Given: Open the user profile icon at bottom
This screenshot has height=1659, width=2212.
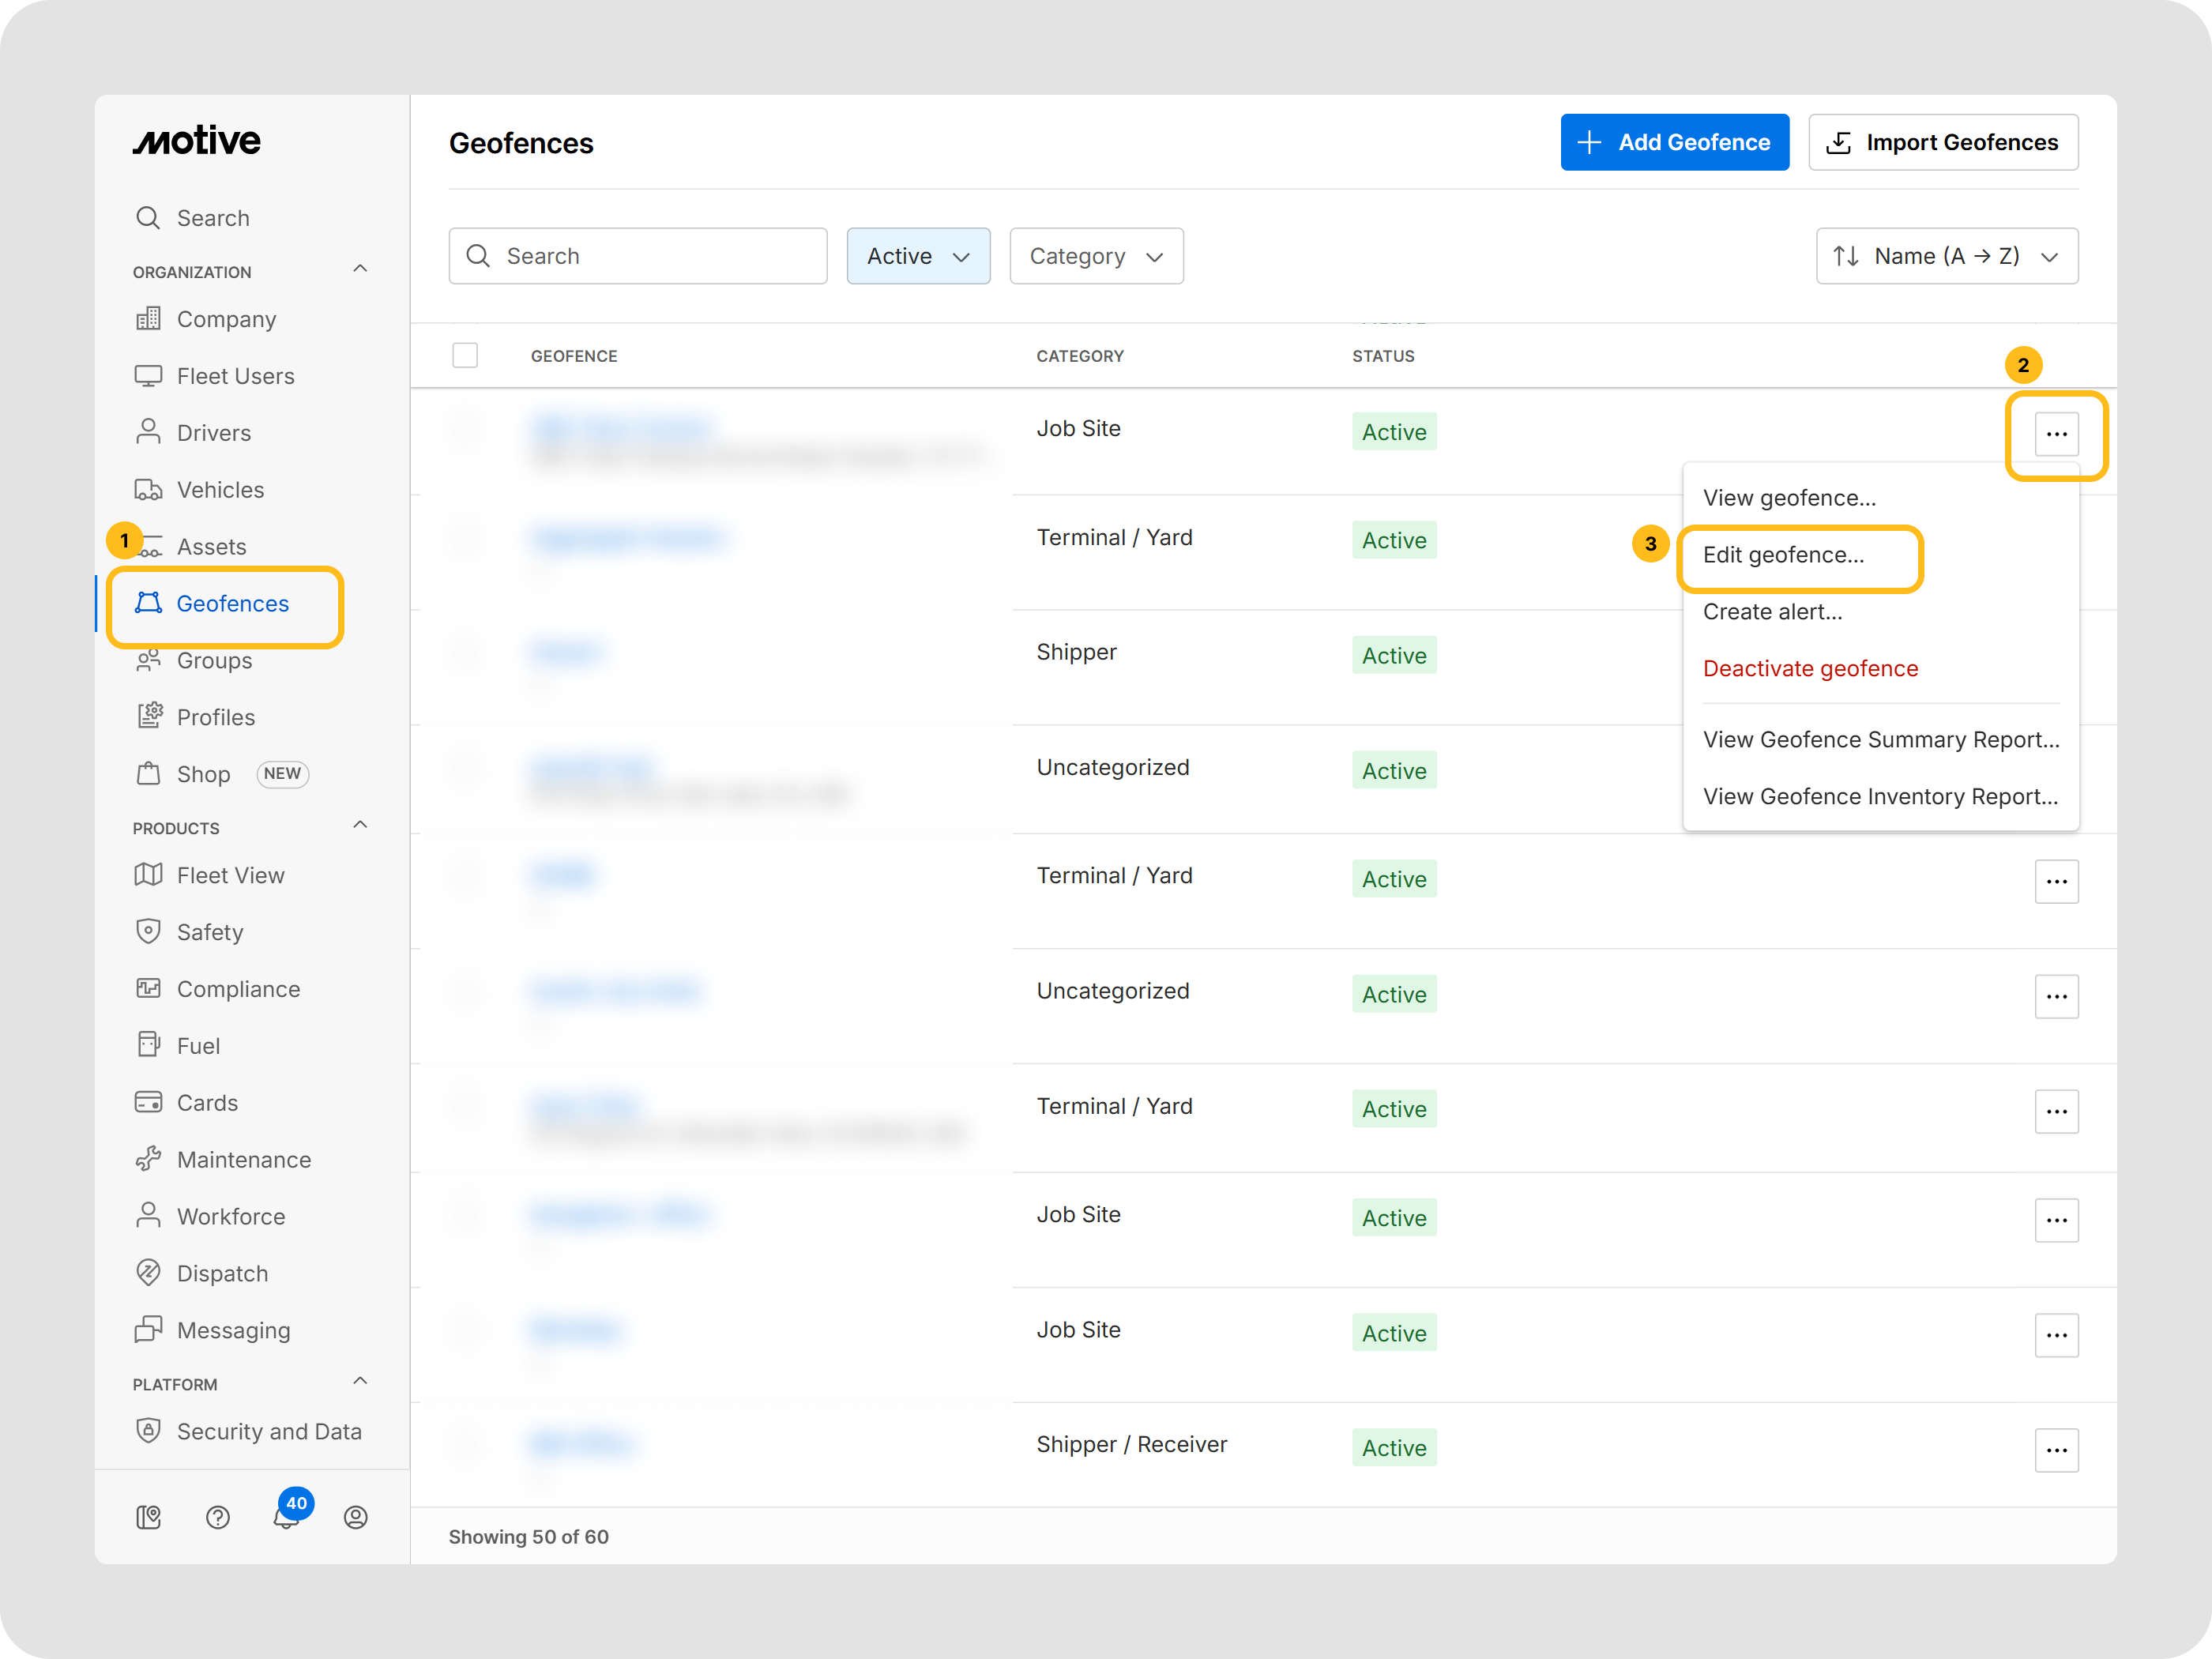Looking at the screenshot, I should coord(355,1517).
